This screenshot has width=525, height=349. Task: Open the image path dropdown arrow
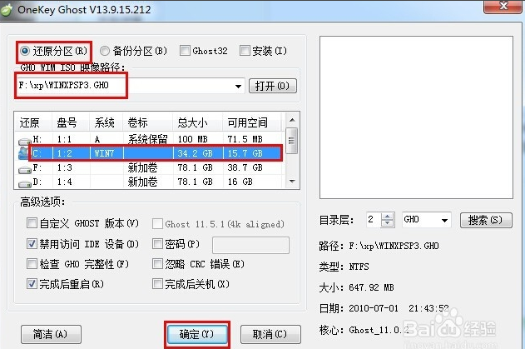click(x=238, y=86)
